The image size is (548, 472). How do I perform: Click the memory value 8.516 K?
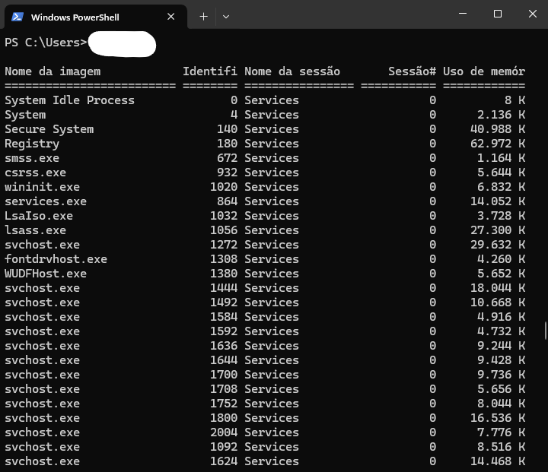click(x=501, y=447)
